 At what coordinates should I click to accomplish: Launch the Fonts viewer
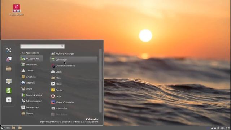(74, 84)
